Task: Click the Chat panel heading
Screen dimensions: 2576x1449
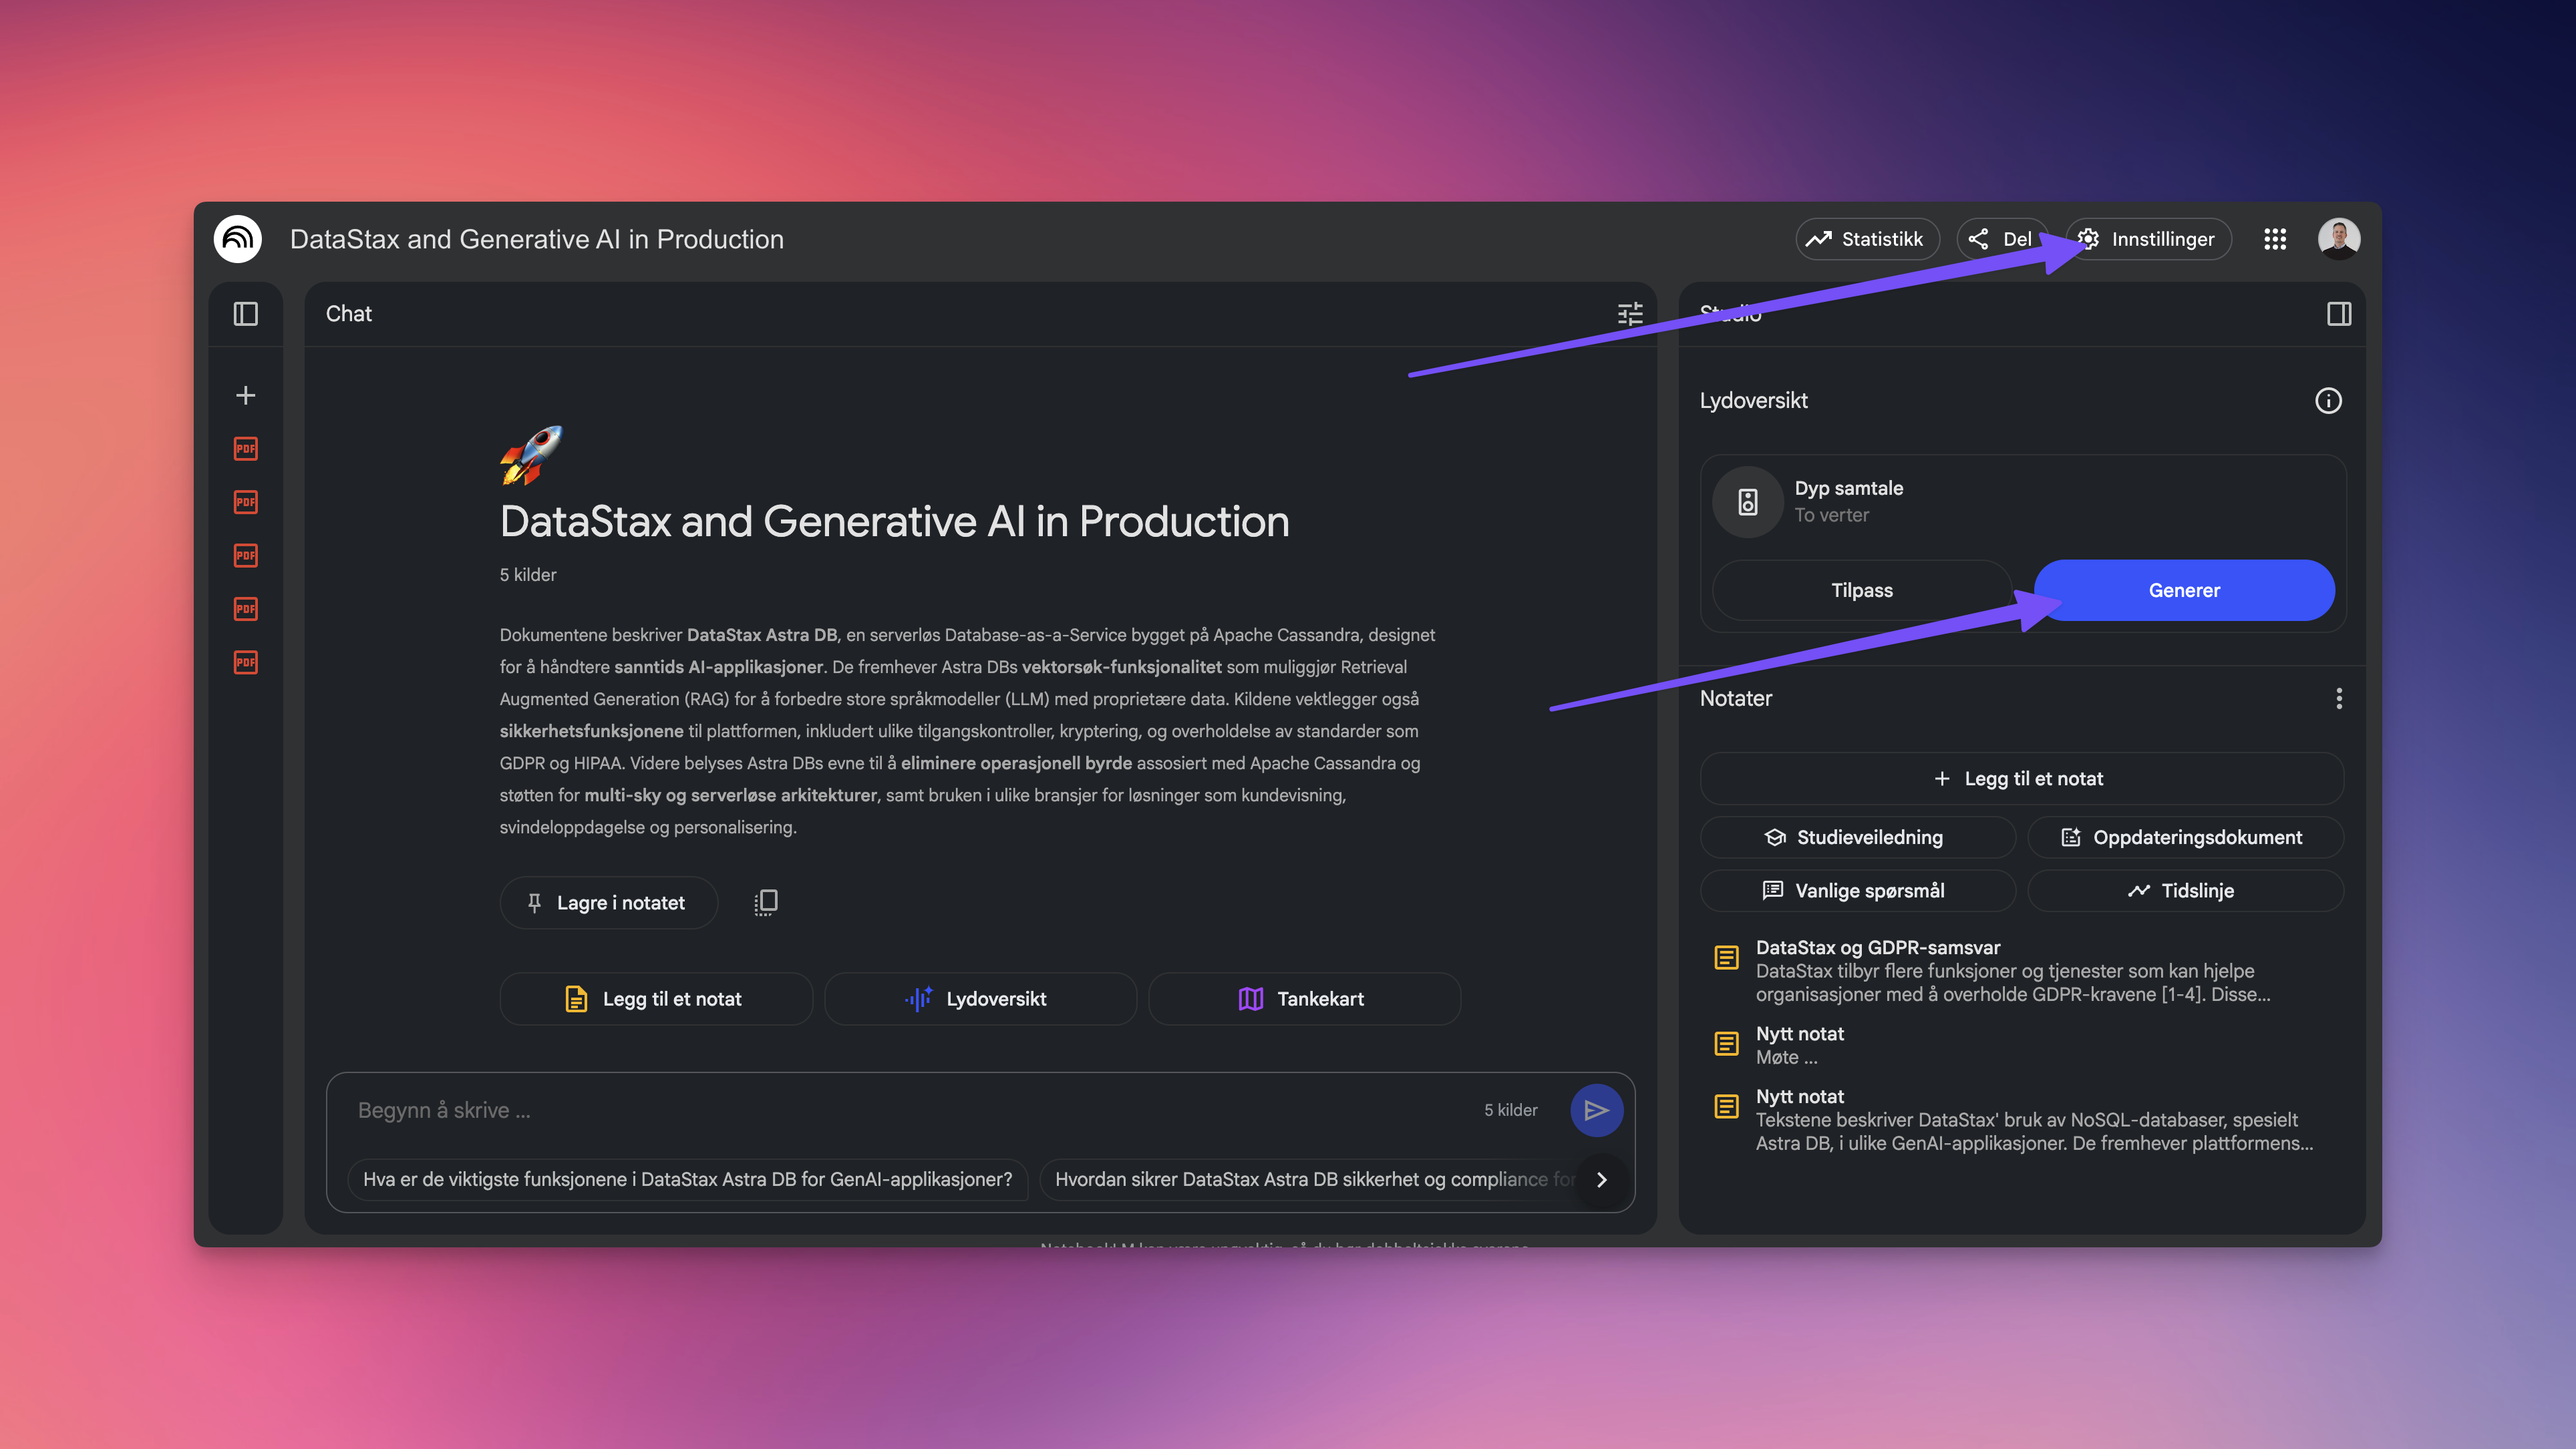Action: (349, 314)
